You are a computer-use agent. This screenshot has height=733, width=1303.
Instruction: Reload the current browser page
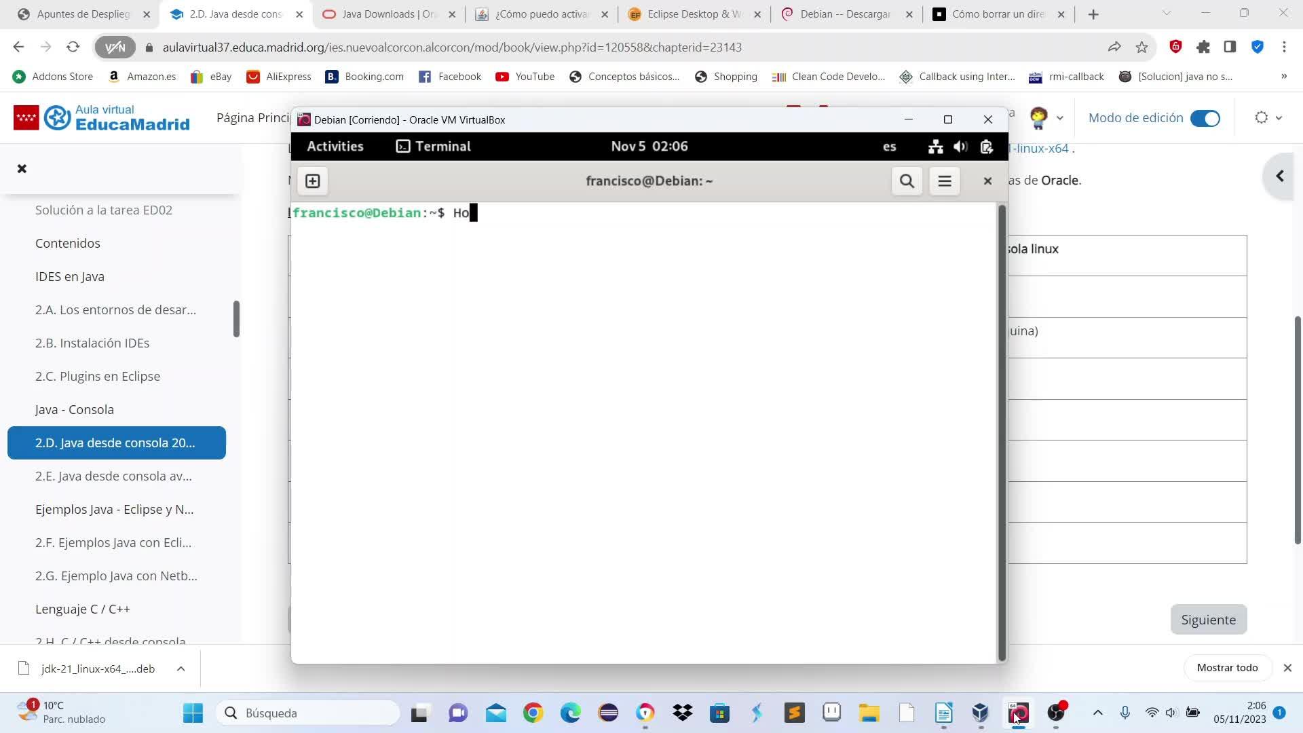(x=73, y=47)
